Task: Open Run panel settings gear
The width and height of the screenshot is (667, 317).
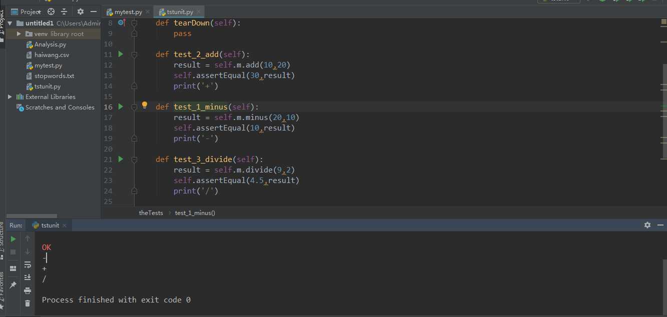Action: tap(647, 225)
